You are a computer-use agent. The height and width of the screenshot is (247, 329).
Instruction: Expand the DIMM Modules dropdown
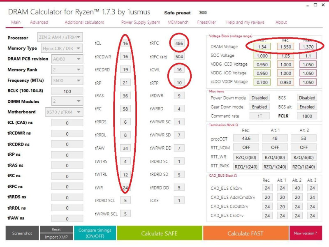coord(67,101)
